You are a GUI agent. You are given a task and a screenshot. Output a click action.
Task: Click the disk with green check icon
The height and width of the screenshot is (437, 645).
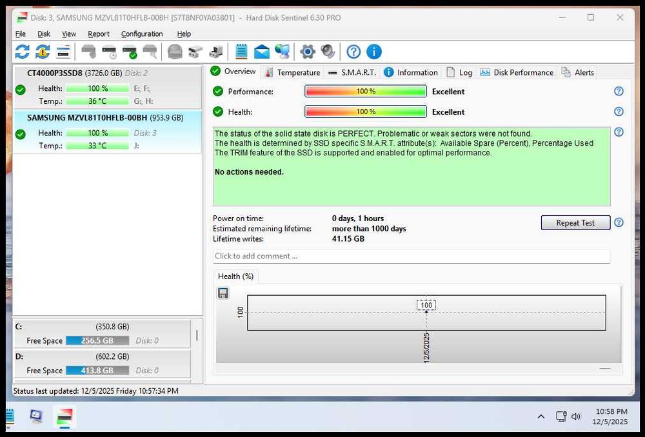130,52
